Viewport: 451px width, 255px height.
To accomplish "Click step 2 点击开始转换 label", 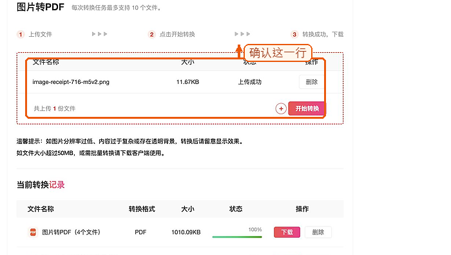I will [177, 34].
